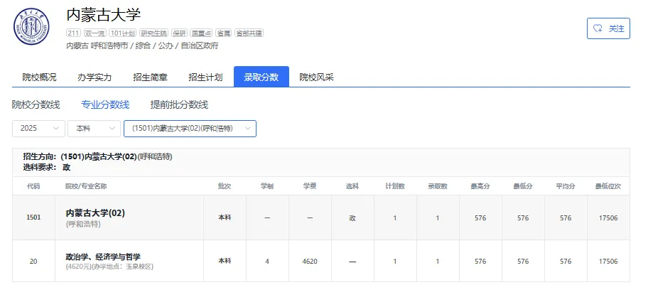
Task: Select code 1501 cell
Action: click(x=33, y=217)
